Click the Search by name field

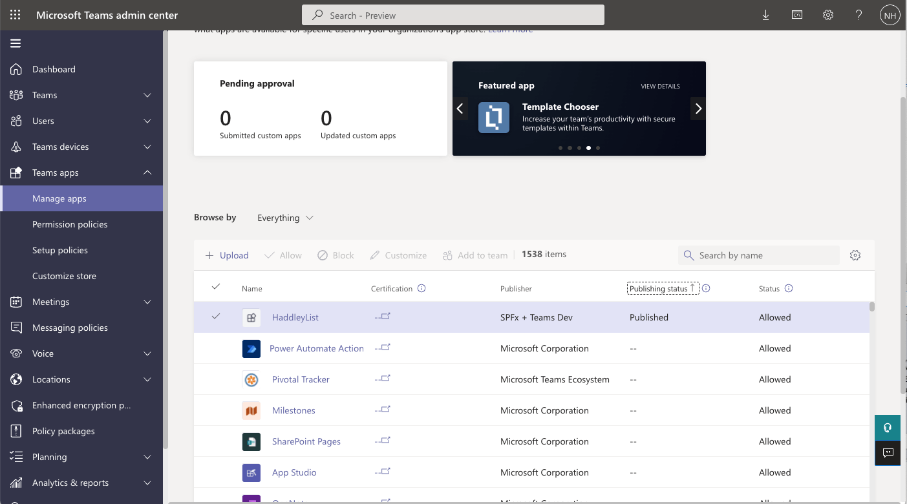coord(766,255)
